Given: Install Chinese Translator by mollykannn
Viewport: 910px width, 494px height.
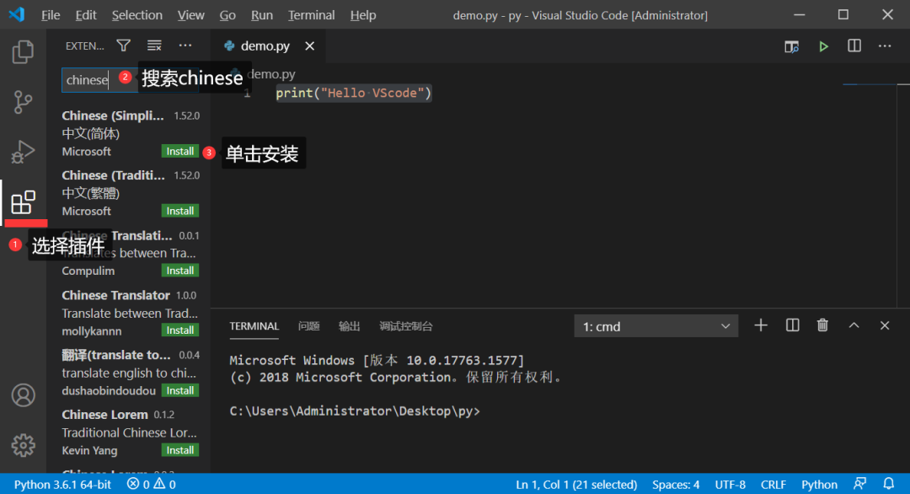Looking at the screenshot, I should [x=180, y=330].
